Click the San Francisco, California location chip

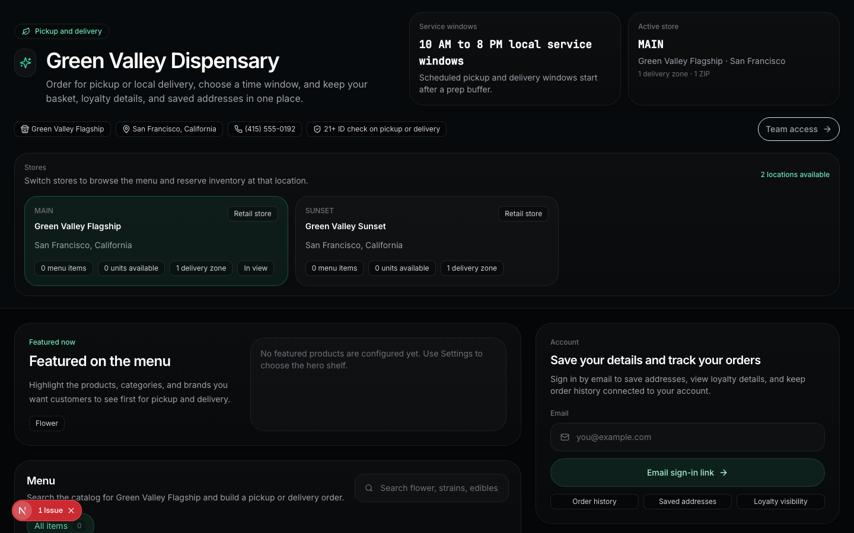[169, 129]
